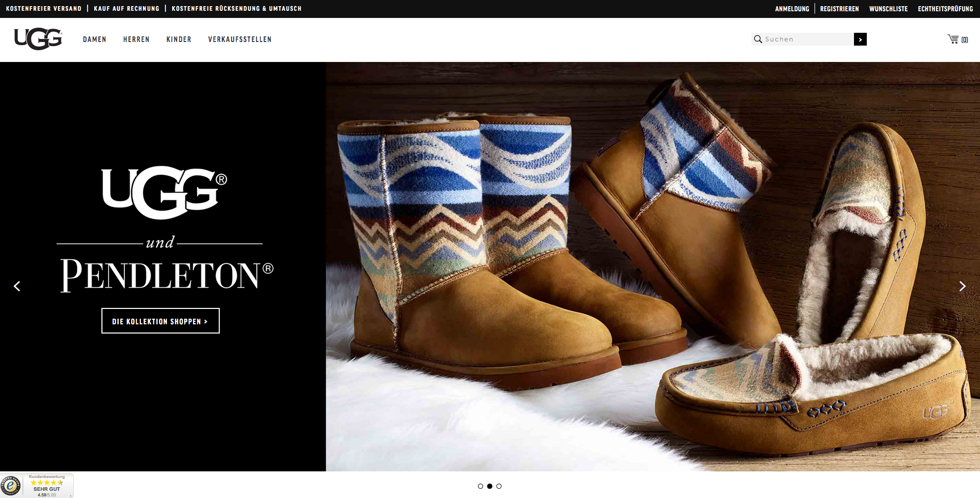
Task: Click Kostenfreier Versand text
Action: [44, 9]
